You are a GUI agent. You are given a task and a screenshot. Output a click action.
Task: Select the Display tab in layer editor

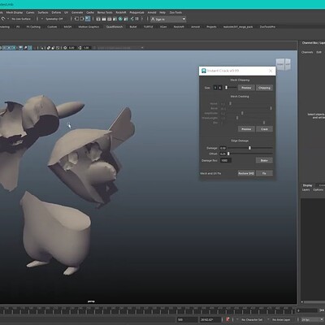click(307, 185)
